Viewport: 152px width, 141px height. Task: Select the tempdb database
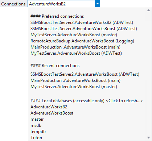pyautogui.click(x=38, y=132)
